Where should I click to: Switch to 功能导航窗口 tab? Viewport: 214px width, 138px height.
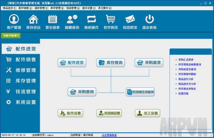11,35
